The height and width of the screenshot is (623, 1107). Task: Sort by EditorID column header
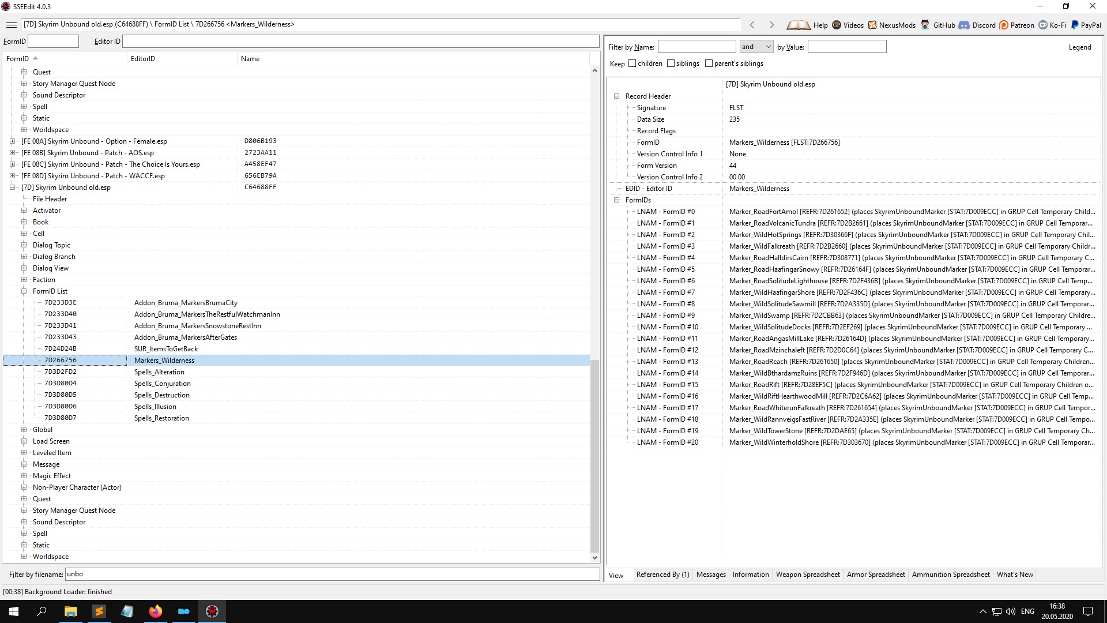[182, 59]
